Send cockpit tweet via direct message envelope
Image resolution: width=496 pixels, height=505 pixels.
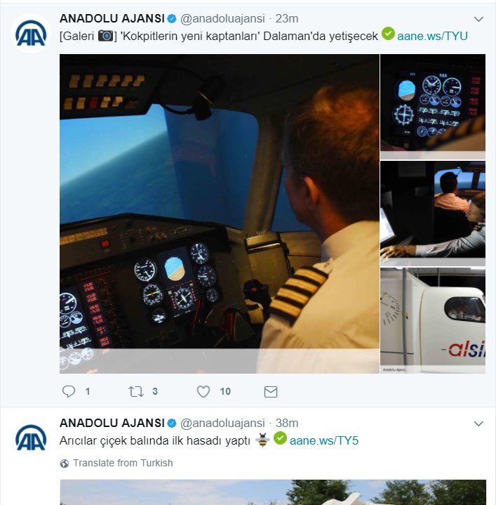(271, 392)
